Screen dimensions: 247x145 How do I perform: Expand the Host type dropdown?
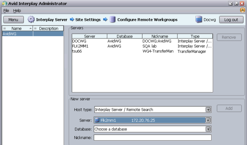tap(209, 109)
